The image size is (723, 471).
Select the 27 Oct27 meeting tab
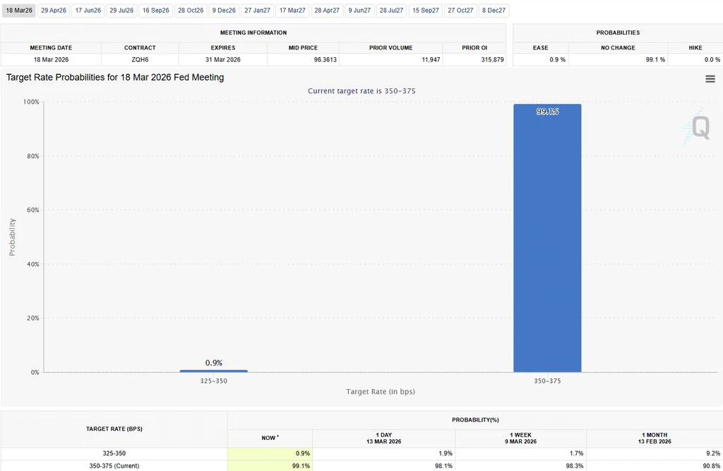click(x=460, y=10)
